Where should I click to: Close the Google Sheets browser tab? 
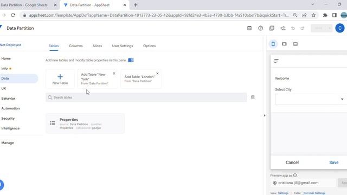click(x=55, y=5)
